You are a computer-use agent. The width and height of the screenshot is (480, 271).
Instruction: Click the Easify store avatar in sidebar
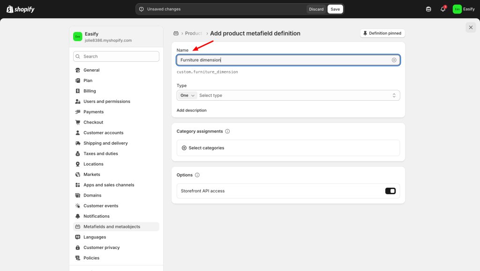[77, 37]
